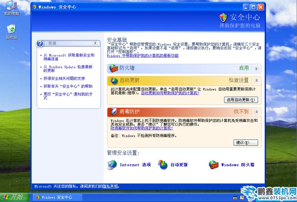Open 获取有关“安全中心”的帮助 link
Image resolution: width=297 pixels, height=202 pixels.
pyautogui.click(x=68, y=86)
